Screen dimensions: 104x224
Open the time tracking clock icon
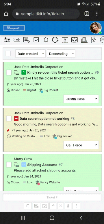[x=55, y=40]
